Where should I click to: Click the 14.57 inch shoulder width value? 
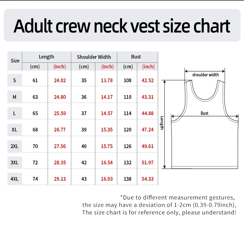tap(107, 113)
